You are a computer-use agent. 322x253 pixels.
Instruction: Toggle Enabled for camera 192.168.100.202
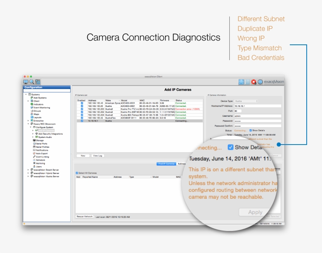[x=82, y=112]
